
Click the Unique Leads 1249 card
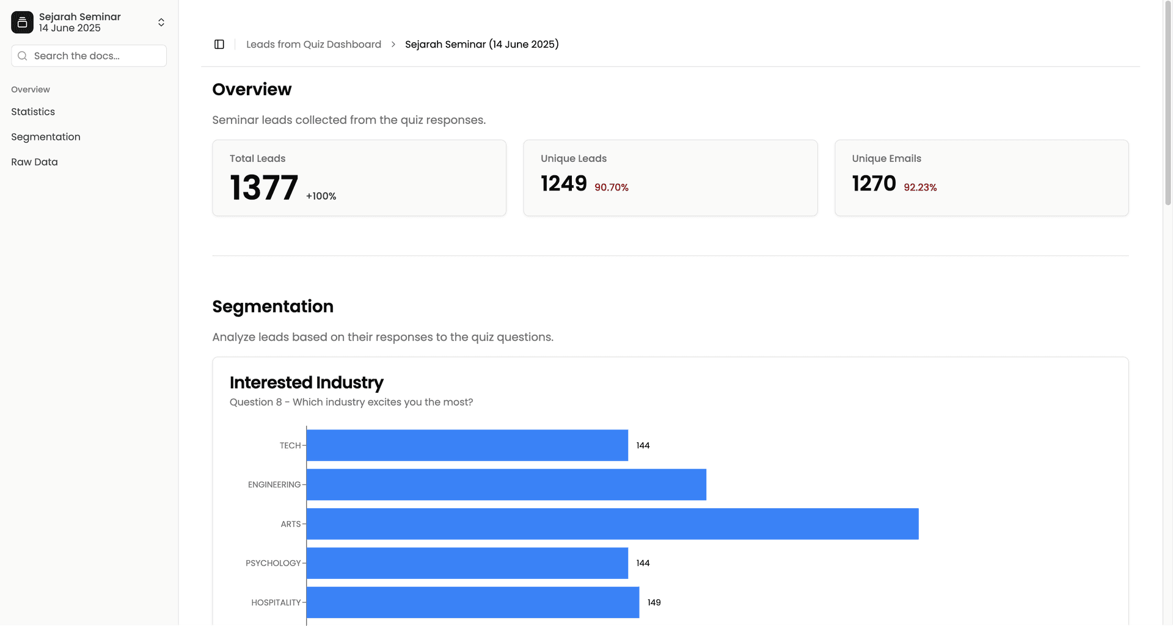coord(670,177)
